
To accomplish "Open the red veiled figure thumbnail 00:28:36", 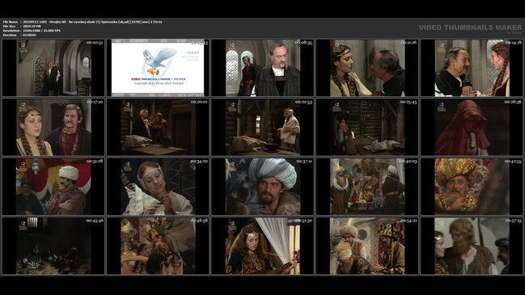I will coord(472,127).
